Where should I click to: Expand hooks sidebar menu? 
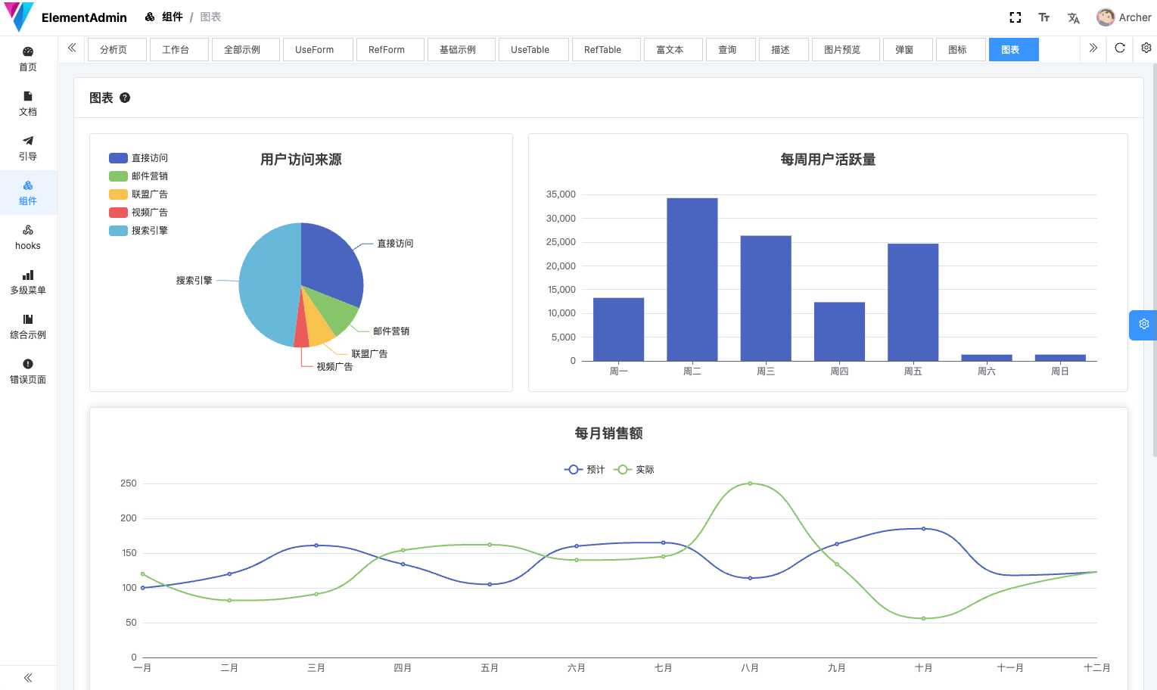tap(28, 238)
